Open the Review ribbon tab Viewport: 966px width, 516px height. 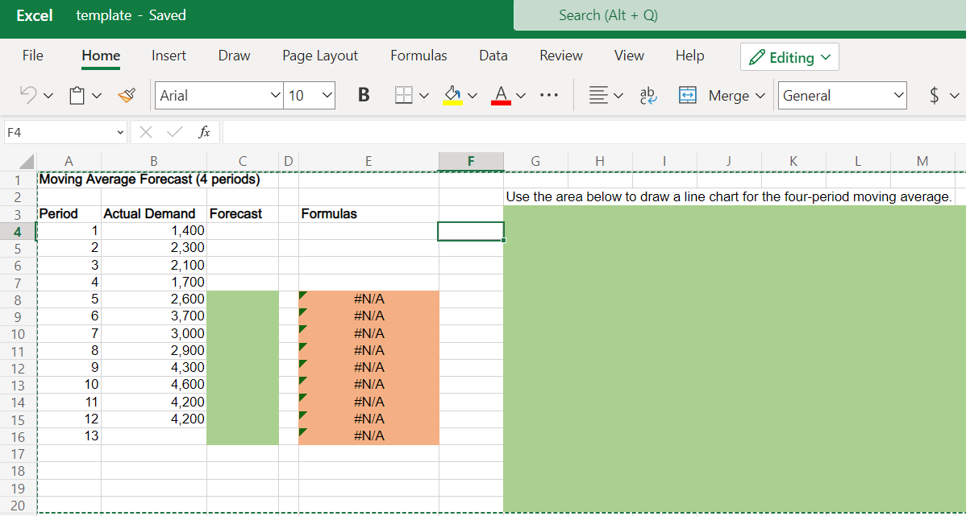(x=560, y=56)
